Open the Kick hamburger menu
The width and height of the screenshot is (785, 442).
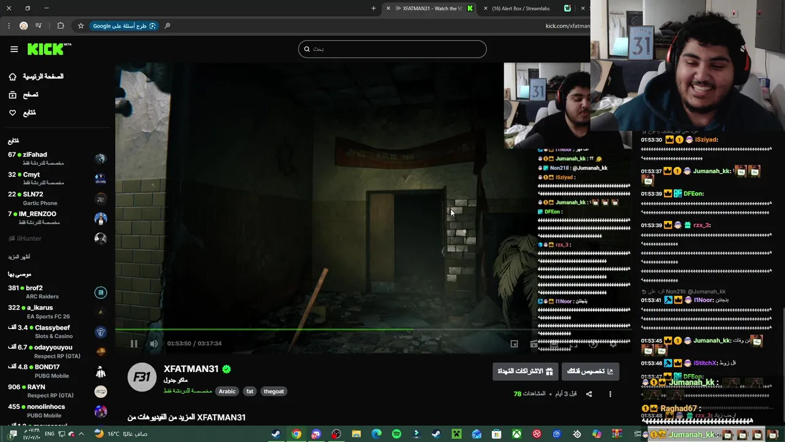(x=14, y=49)
